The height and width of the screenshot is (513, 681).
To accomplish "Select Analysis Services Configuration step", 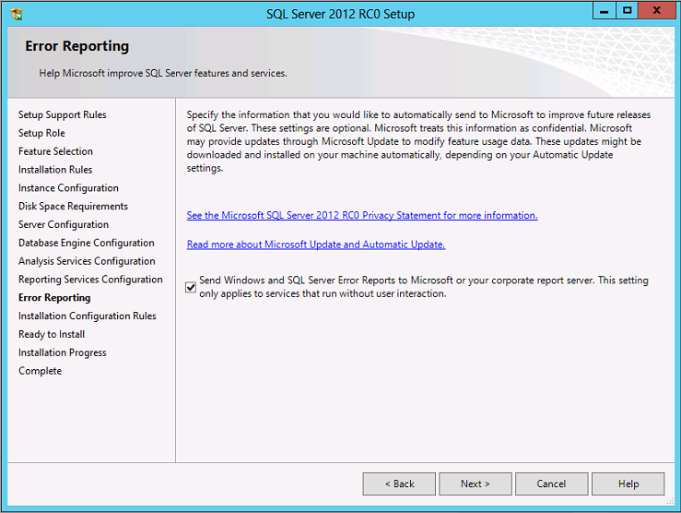I will 87,261.
